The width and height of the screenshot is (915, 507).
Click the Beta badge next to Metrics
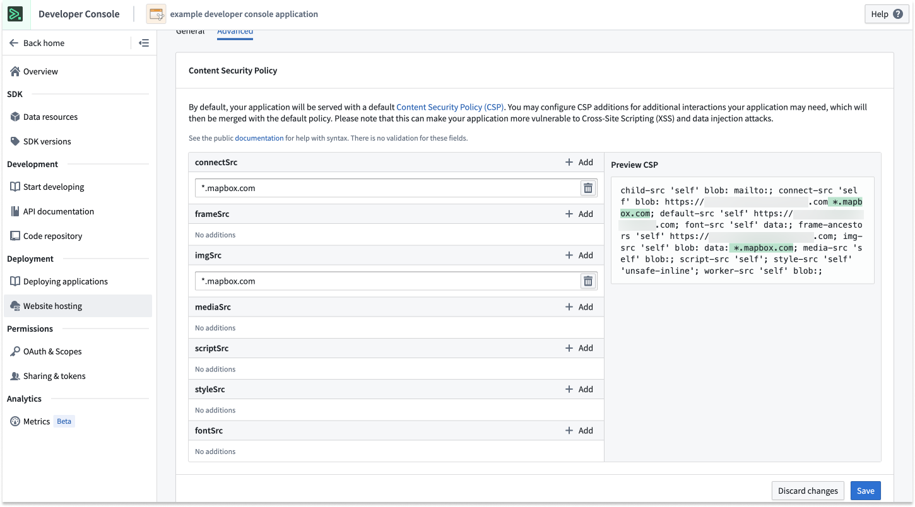point(64,421)
